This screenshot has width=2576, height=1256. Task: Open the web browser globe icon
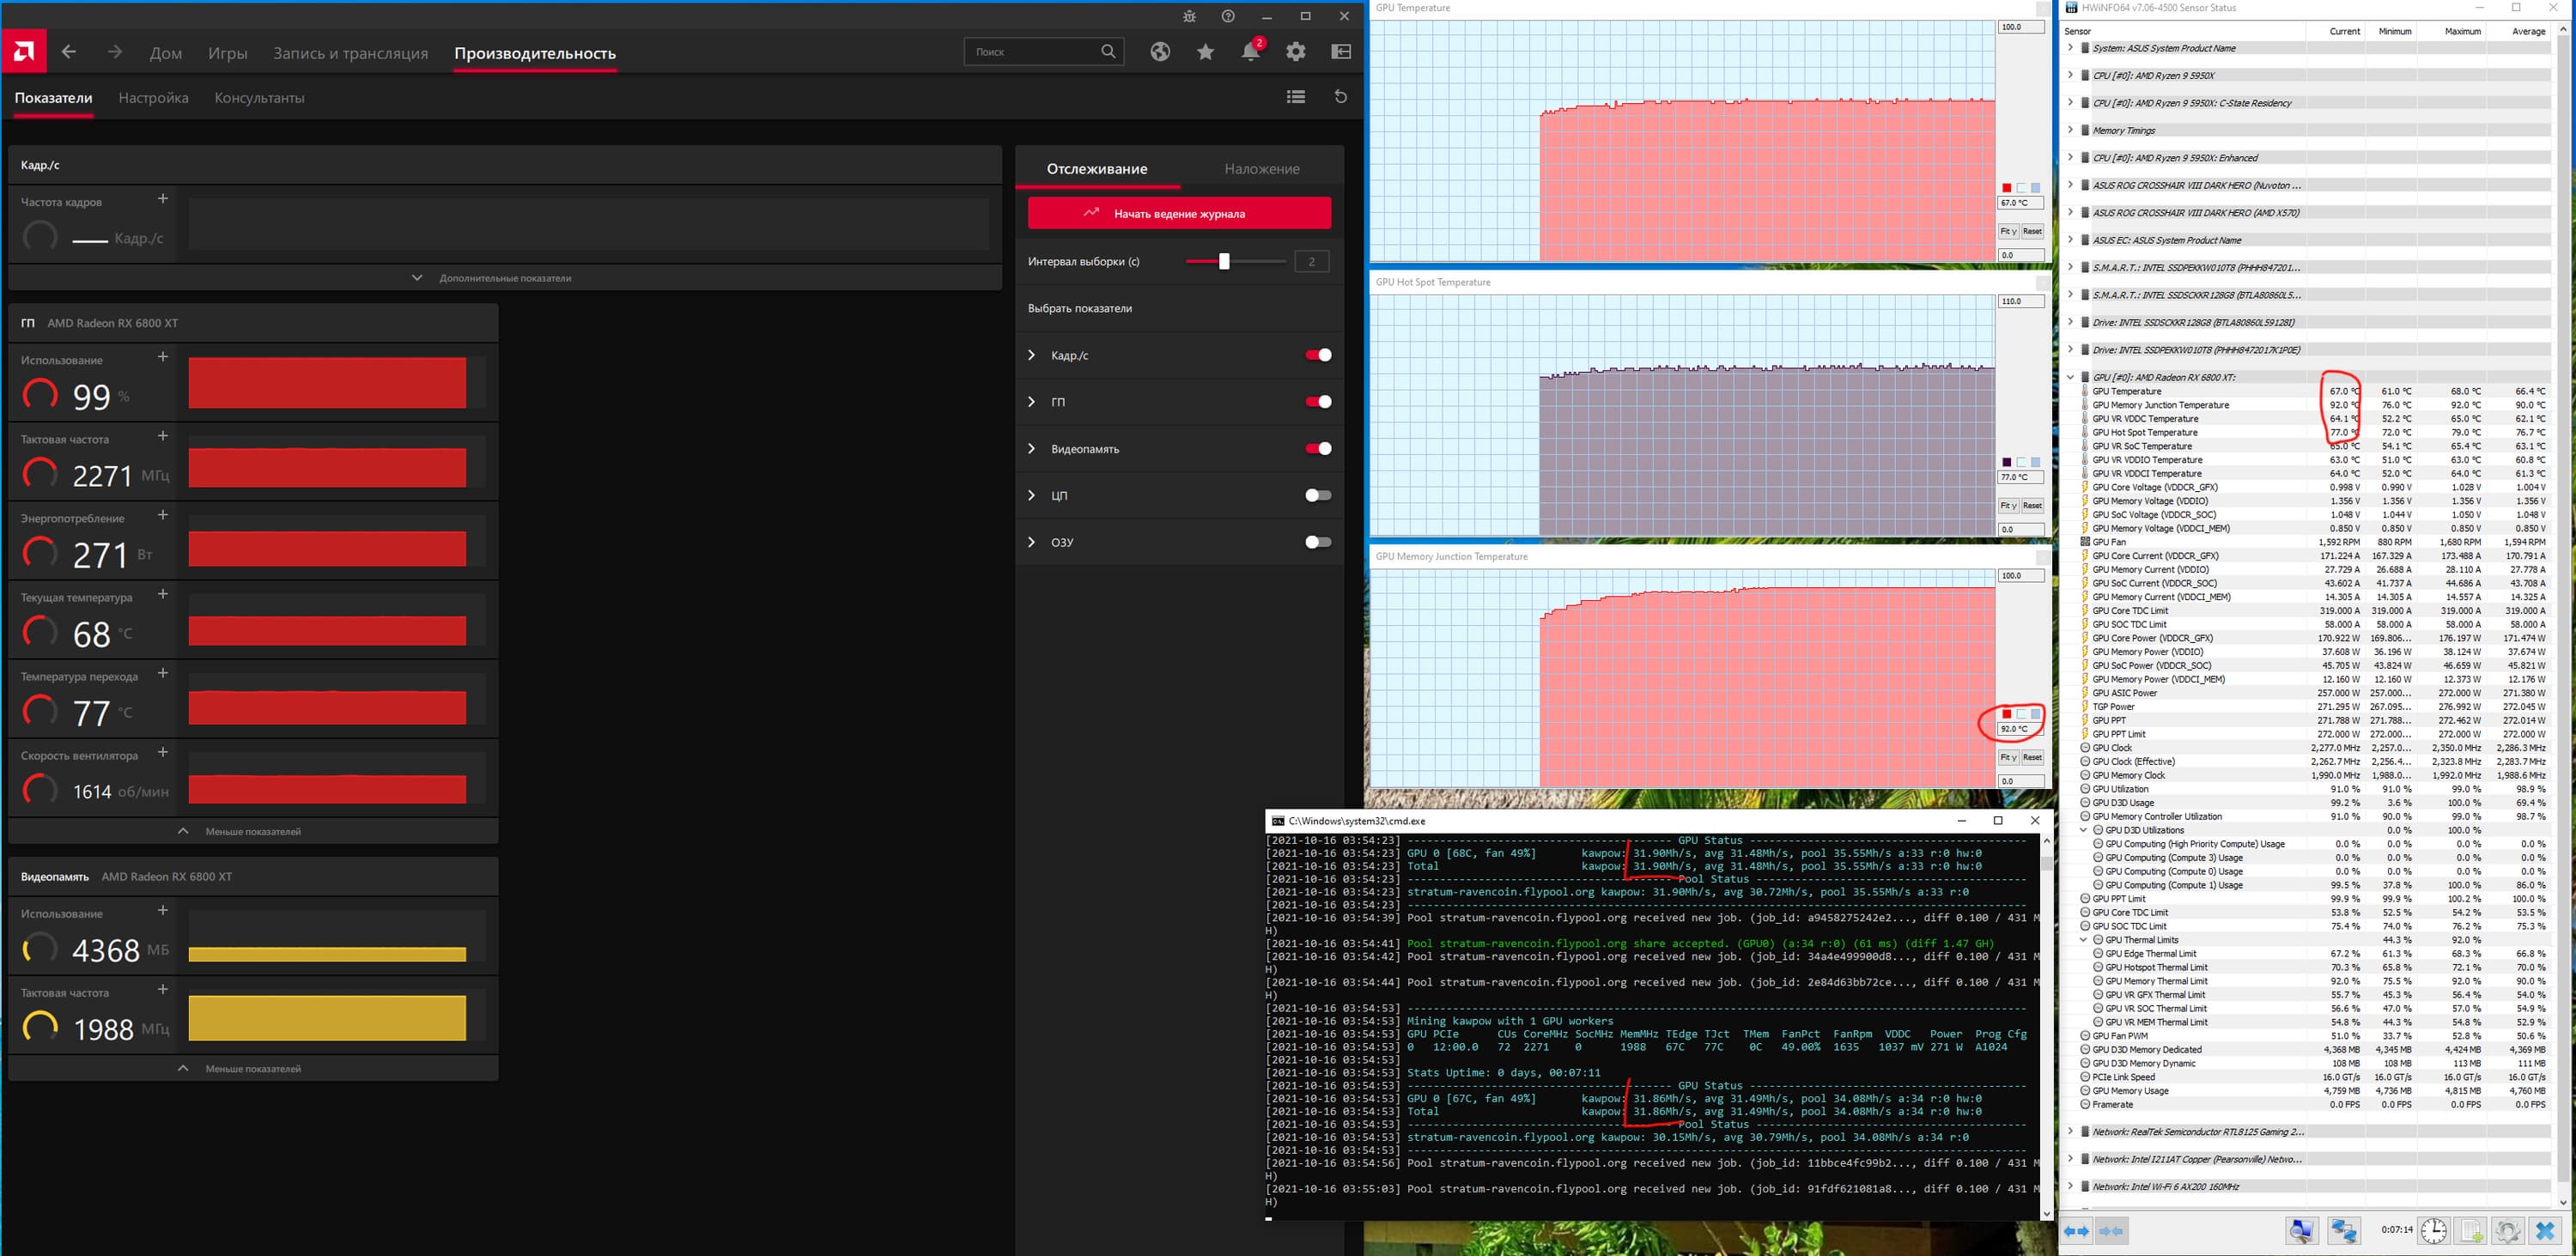(x=1160, y=52)
